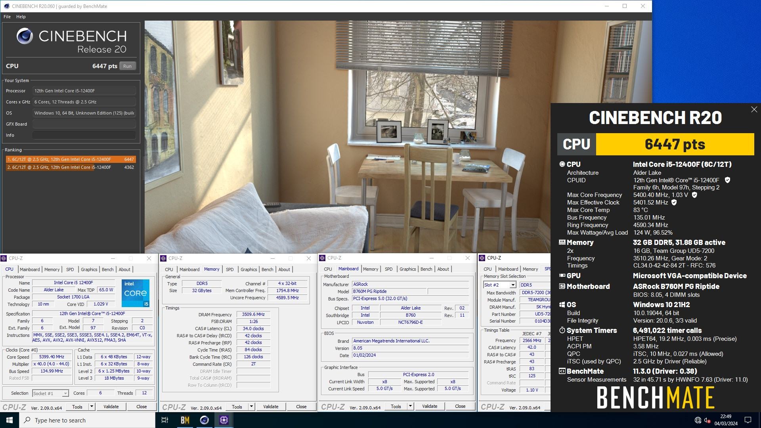Screen dimensions: 761x428
Task: Click the CPU-Z icon of the Mainboard-tab window
Action: click(323, 258)
